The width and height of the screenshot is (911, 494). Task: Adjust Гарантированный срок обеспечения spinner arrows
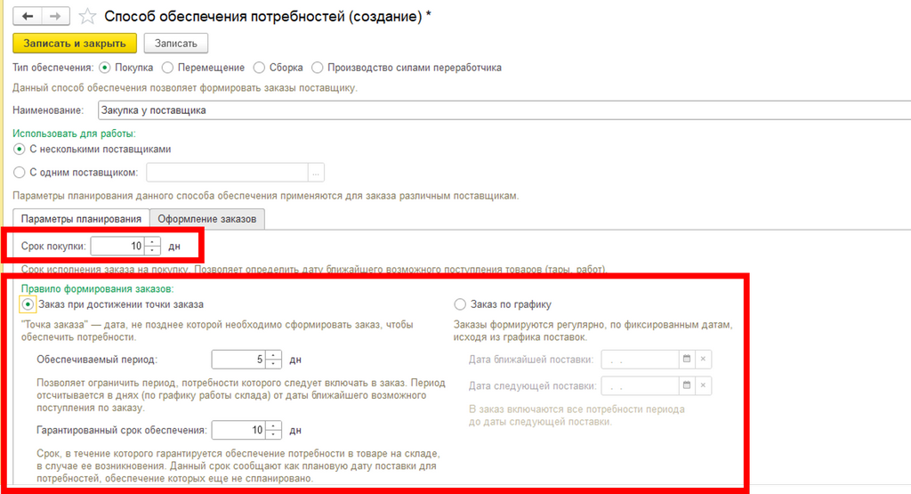[x=273, y=430]
